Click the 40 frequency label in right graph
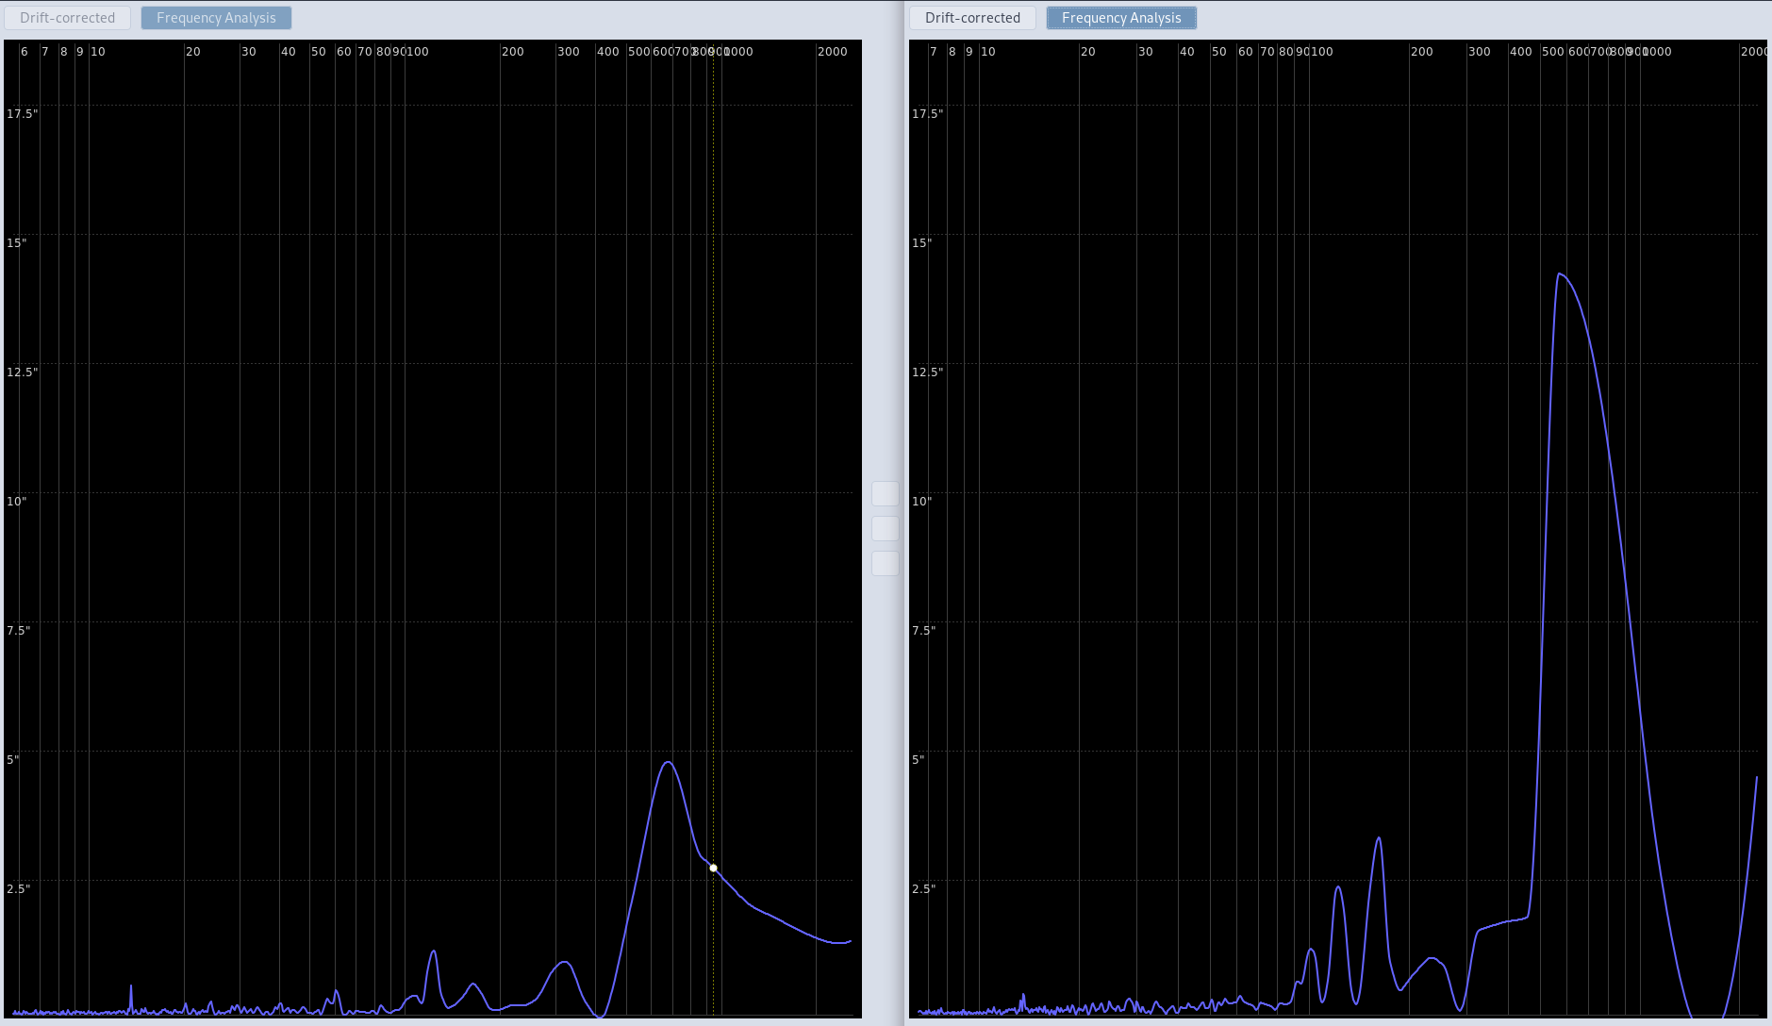The image size is (1772, 1026). [1187, 52]
